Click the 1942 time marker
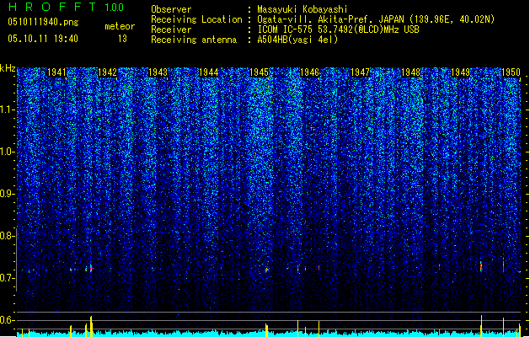530x337 pixels. (107, 72)
